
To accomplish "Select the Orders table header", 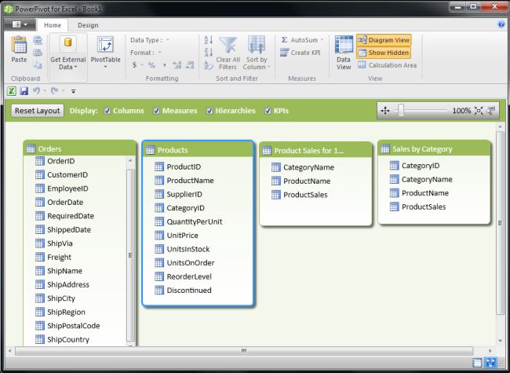I will point(80,148).
